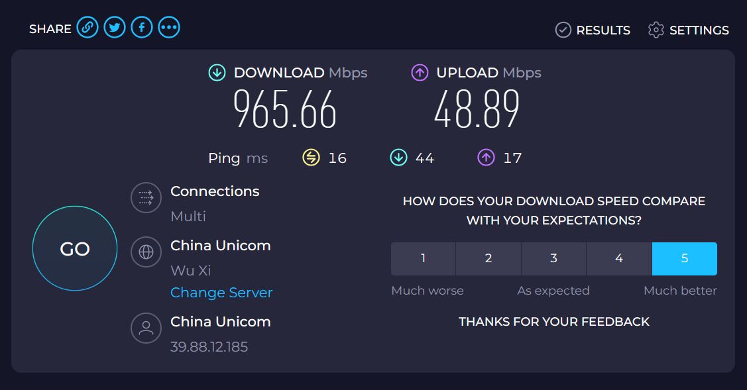Screen dimensions: 747x390
Task: Copy the share link icon
Action: (87, 27)
